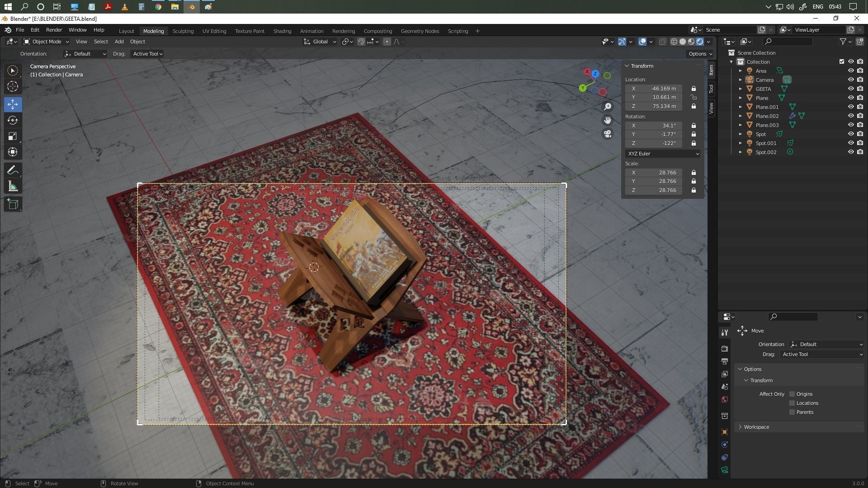The height and width of the screenshot is (488, 868).
Task: Hide the GEETA object in outliner
Action: click(850, 89)
